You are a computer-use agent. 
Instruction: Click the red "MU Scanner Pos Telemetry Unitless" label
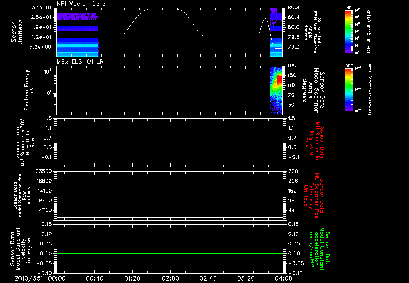[x=314, y=195]
